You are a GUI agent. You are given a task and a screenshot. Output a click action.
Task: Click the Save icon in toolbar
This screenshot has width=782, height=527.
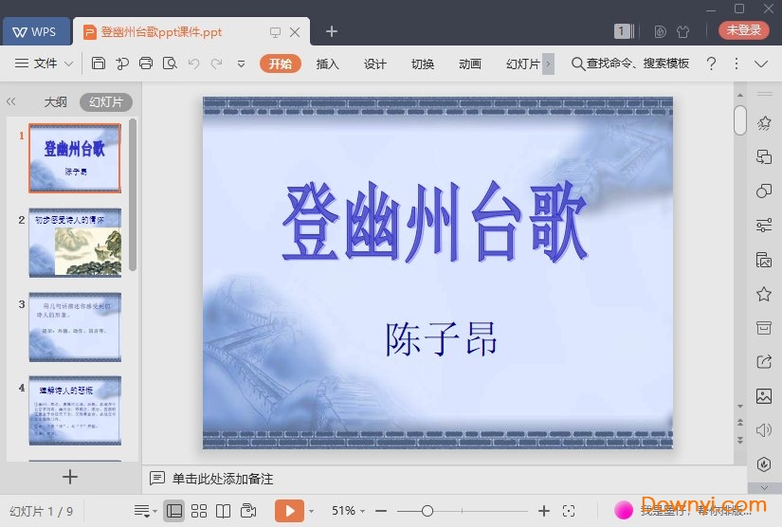coord(99,64)
